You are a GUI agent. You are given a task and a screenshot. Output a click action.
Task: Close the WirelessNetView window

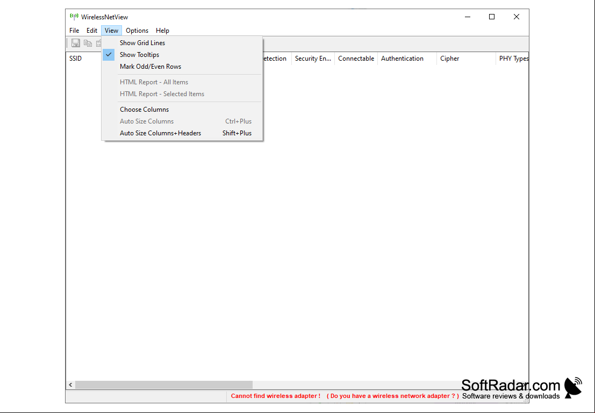coord(517,17)
